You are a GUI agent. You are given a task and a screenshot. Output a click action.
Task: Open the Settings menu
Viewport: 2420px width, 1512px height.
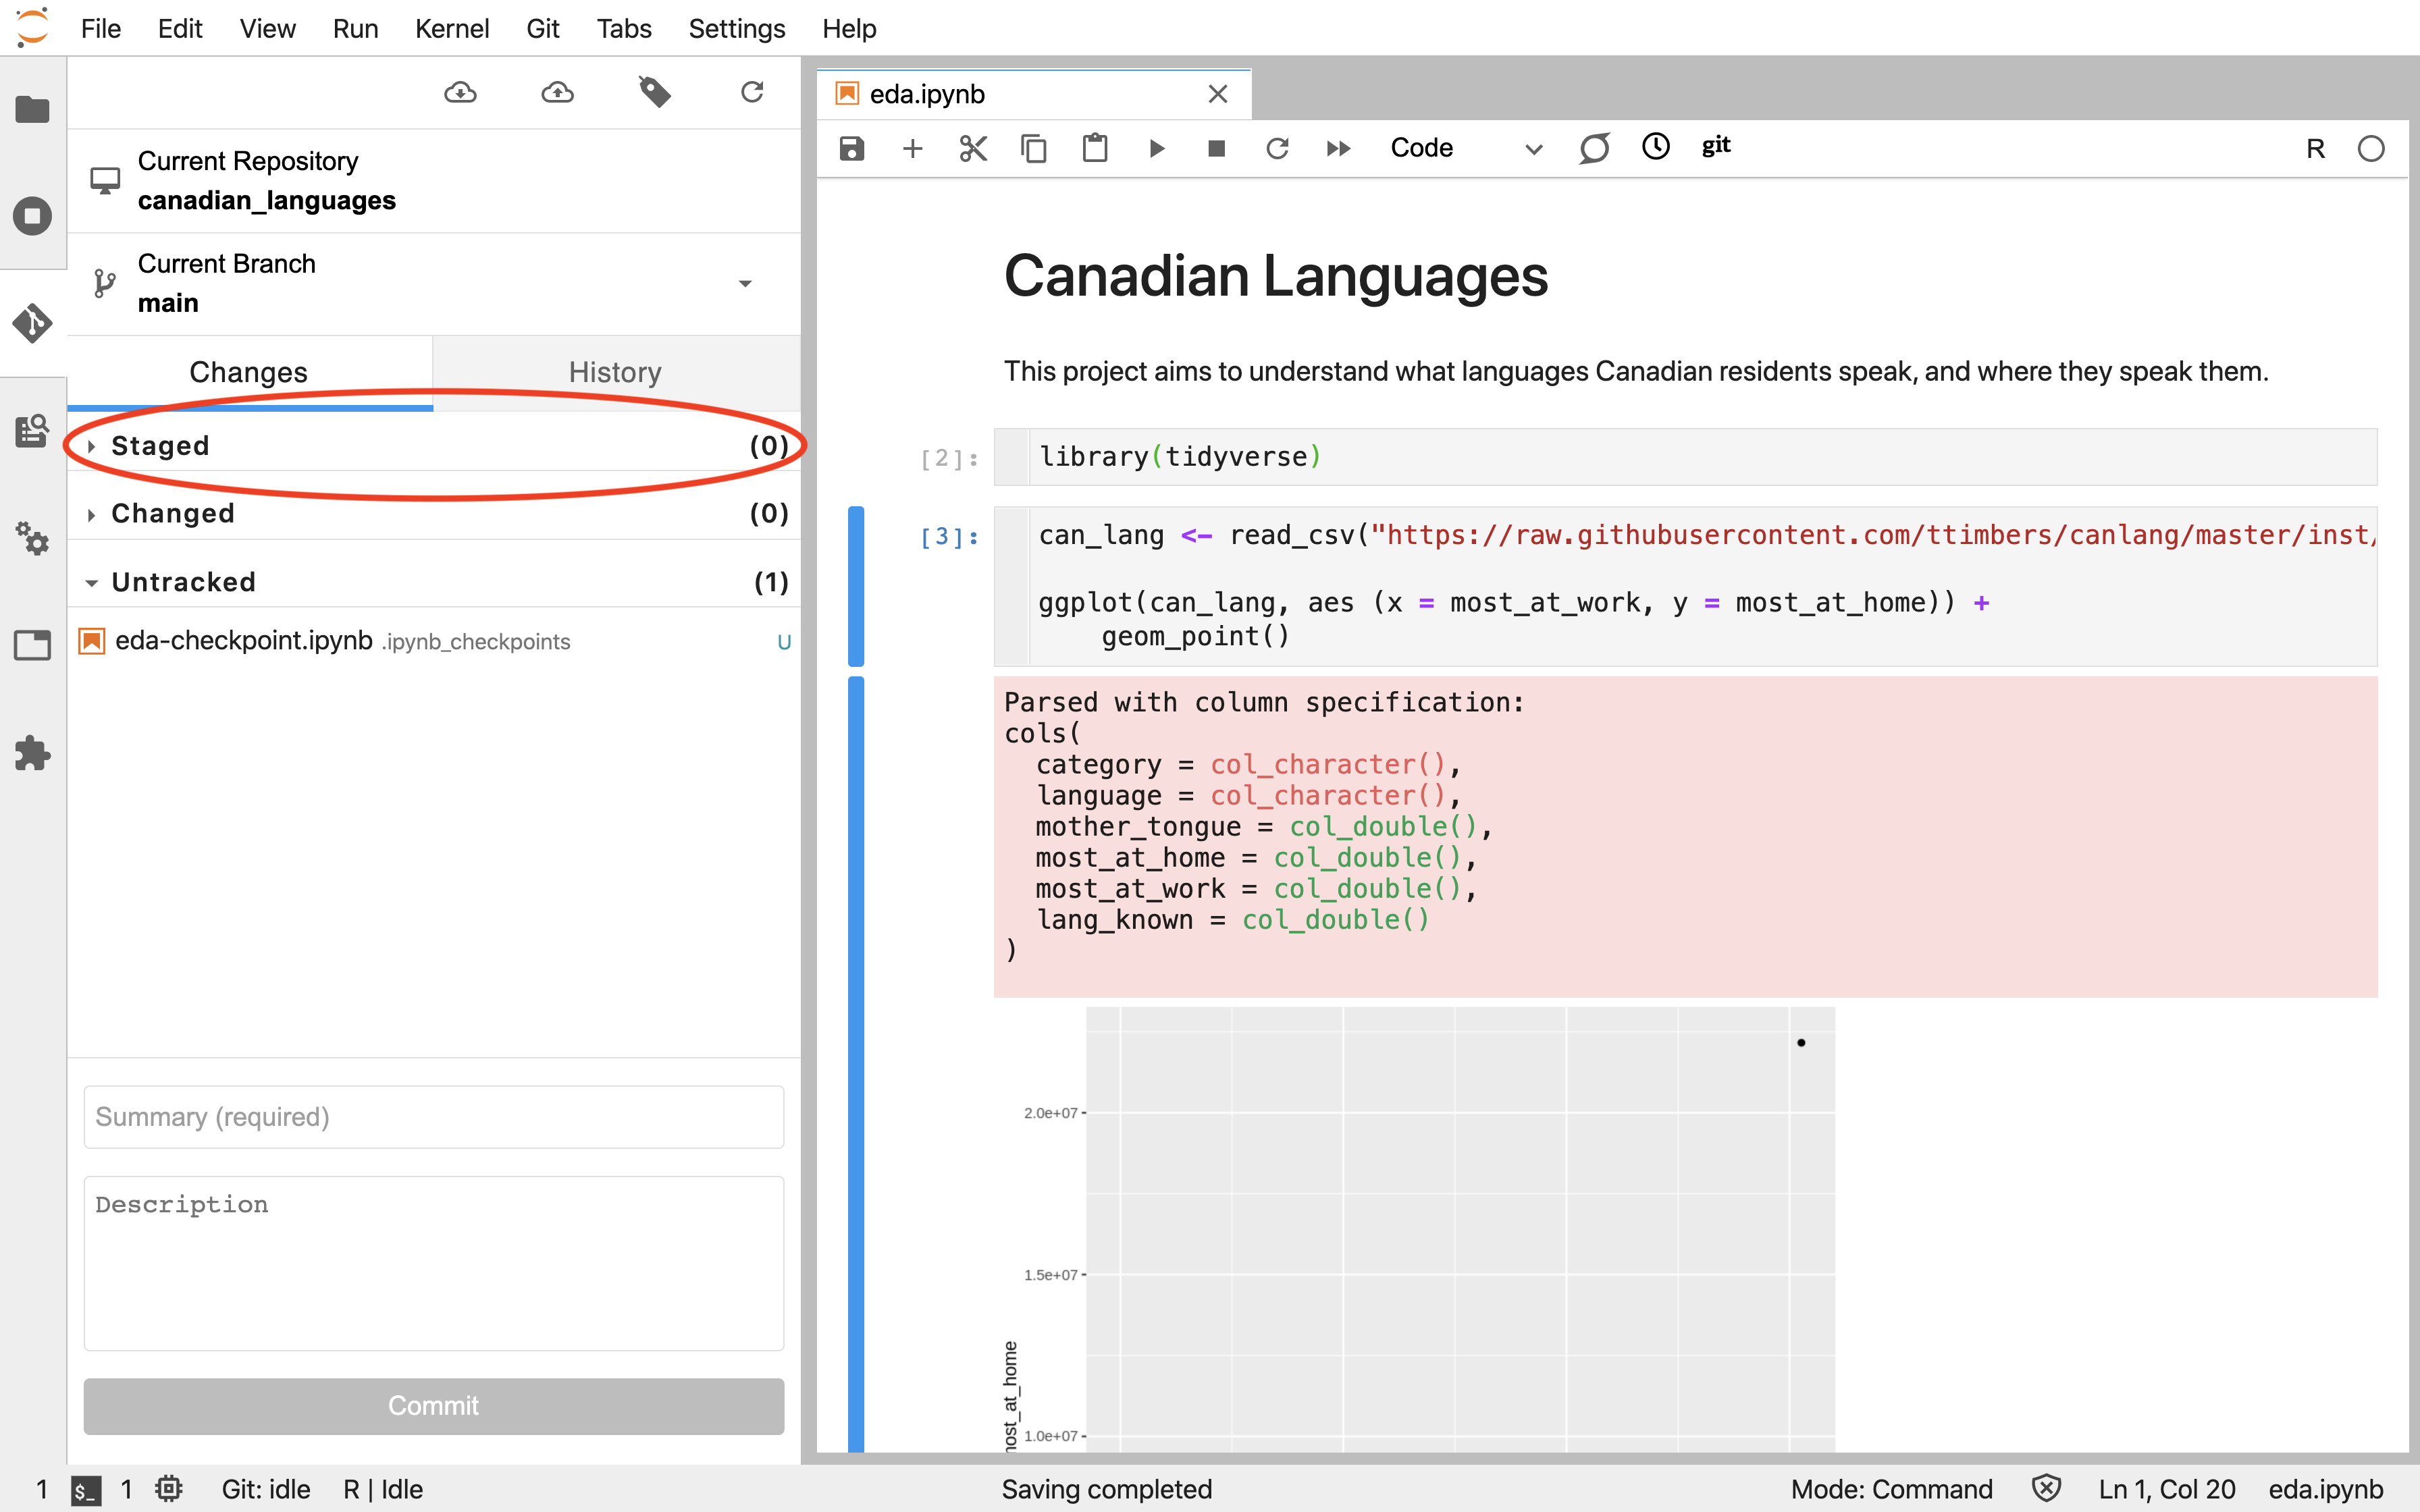[737, 29]
